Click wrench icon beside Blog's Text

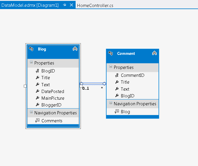37,84
